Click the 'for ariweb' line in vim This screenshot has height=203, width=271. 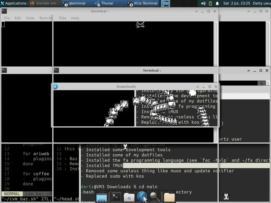(x=36, y=154)
